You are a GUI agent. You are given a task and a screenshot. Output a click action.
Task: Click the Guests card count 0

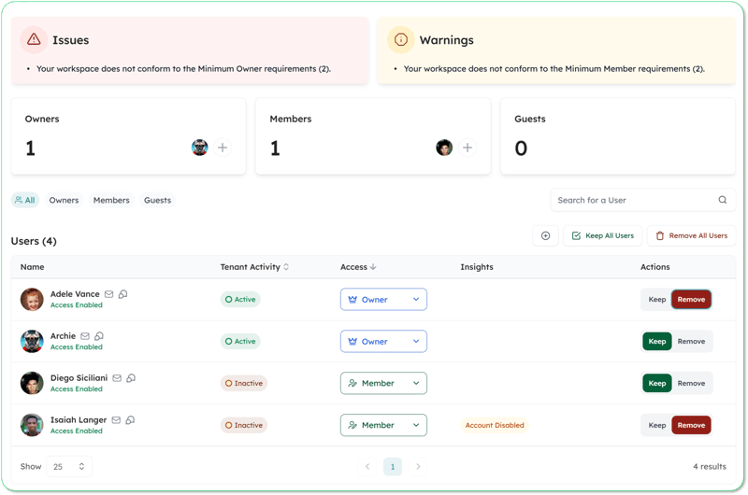[521, 148]
